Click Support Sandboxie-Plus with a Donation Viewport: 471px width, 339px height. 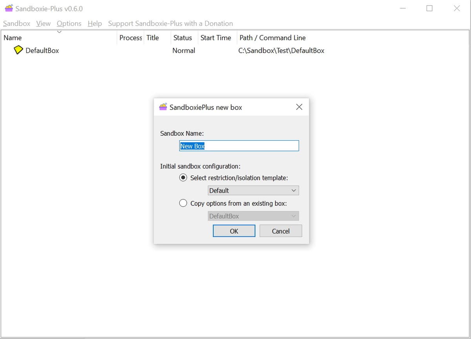[x=170, y=24]
